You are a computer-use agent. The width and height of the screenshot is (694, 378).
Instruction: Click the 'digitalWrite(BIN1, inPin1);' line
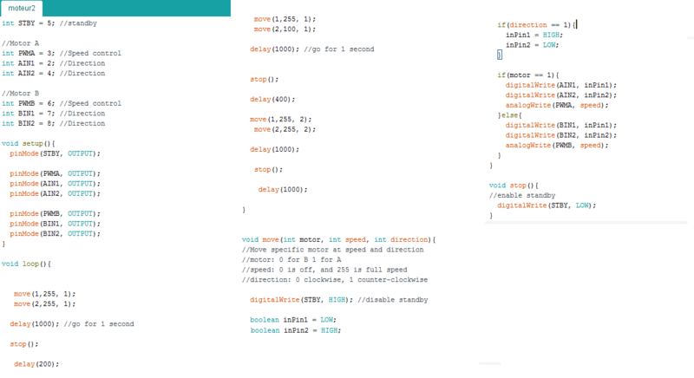(x=560, y=125)
